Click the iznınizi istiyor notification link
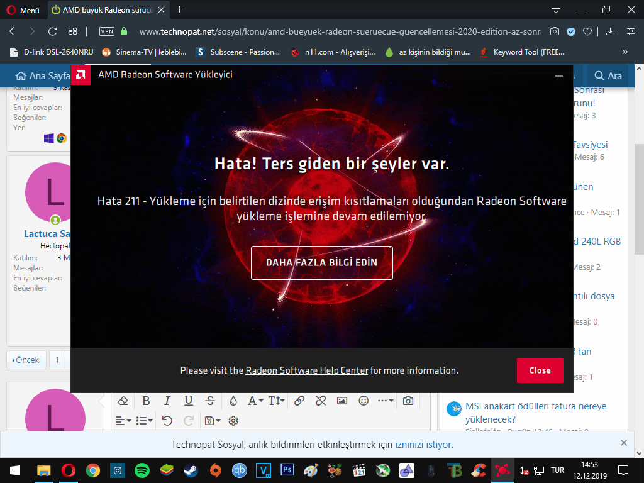Image resolution: width=644 pixels, height=483 pixels. pyautogui.click(x=423, y=445)
